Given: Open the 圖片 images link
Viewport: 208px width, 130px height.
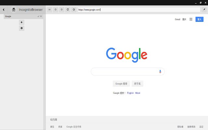Looking at the screenshot, I should click(184, 19).
